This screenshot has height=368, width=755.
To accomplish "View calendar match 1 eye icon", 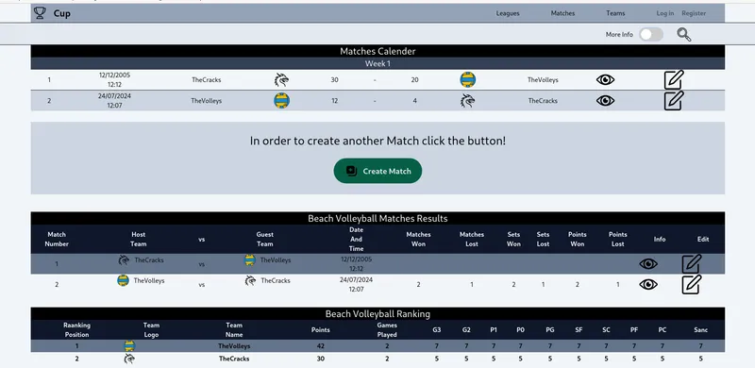I will pos(605,80).
